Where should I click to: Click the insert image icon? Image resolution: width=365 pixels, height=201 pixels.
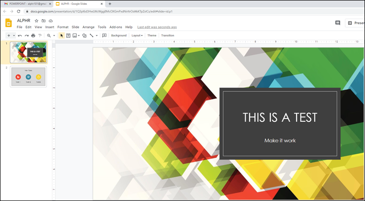[x=74, y=35]
